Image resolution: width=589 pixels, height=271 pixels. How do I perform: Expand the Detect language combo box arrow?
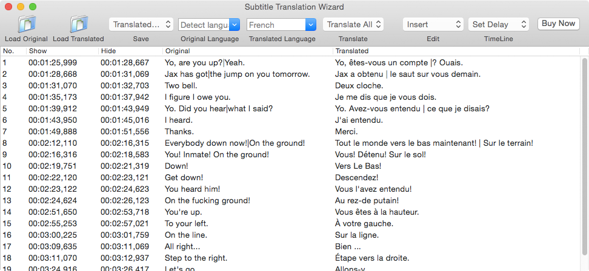235,25
